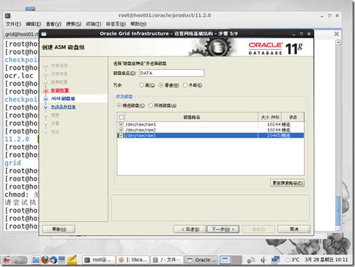Click the network monitors tray icon

(x=276, y=259)
